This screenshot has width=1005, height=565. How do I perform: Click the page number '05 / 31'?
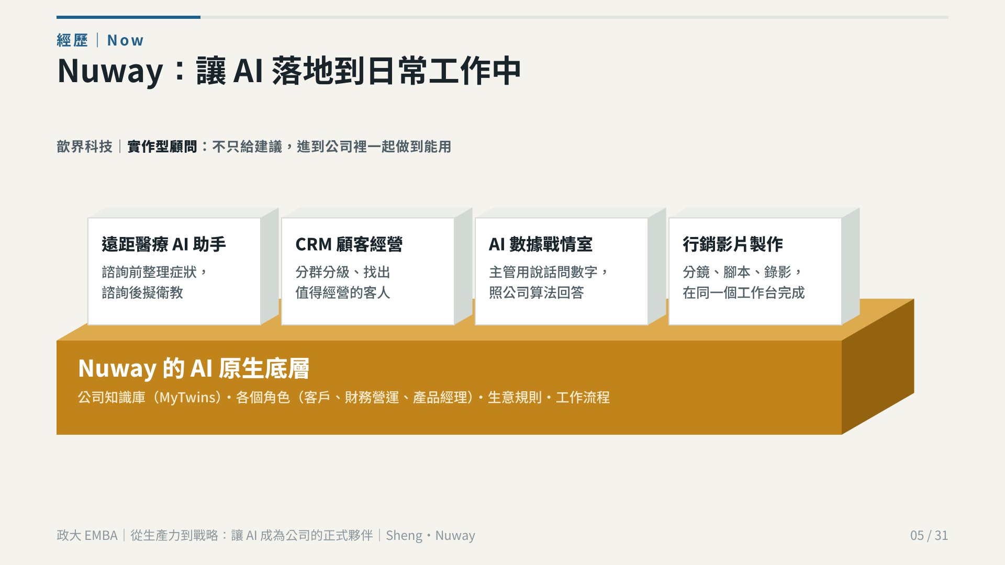(929, 535)
